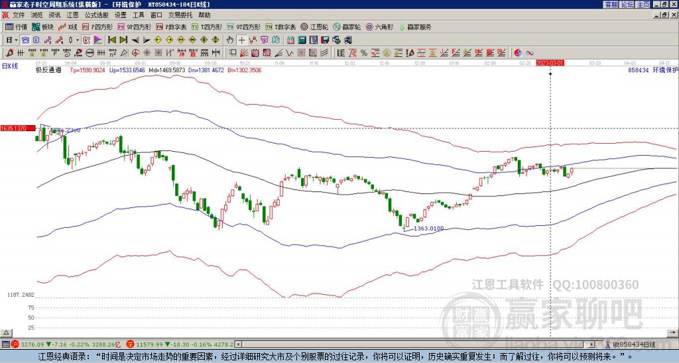Open the 帮助 menu
Viewport: 679px width, 363px height.
[204, 15]
